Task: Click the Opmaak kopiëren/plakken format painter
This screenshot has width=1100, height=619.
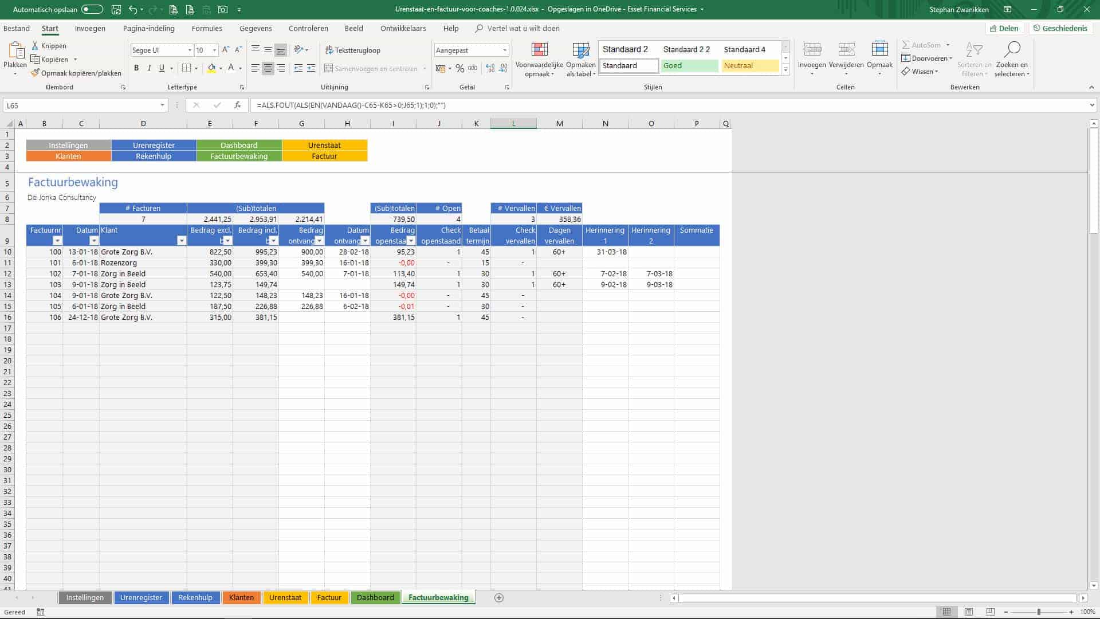Action: pos(76,73)
